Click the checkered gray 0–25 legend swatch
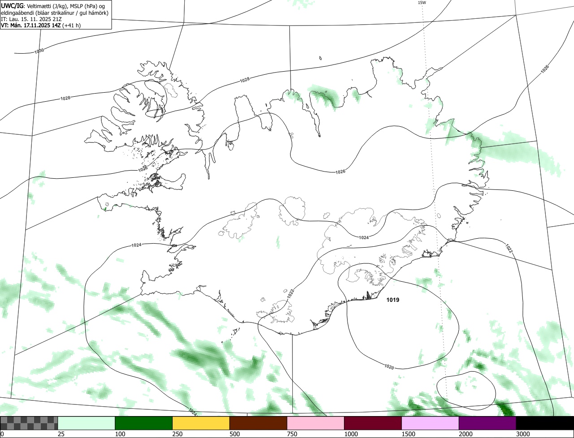574x438 pixels. pyautogui.click(x=29, y=423)
